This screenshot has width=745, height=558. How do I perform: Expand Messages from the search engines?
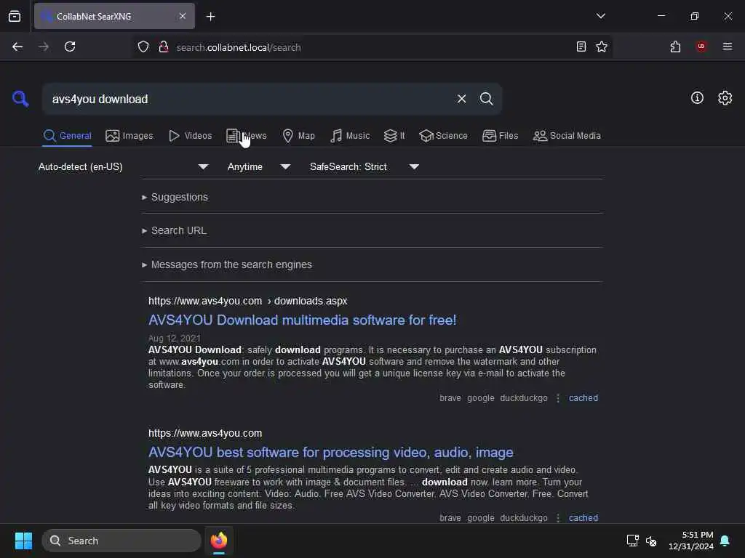point(227,264)
